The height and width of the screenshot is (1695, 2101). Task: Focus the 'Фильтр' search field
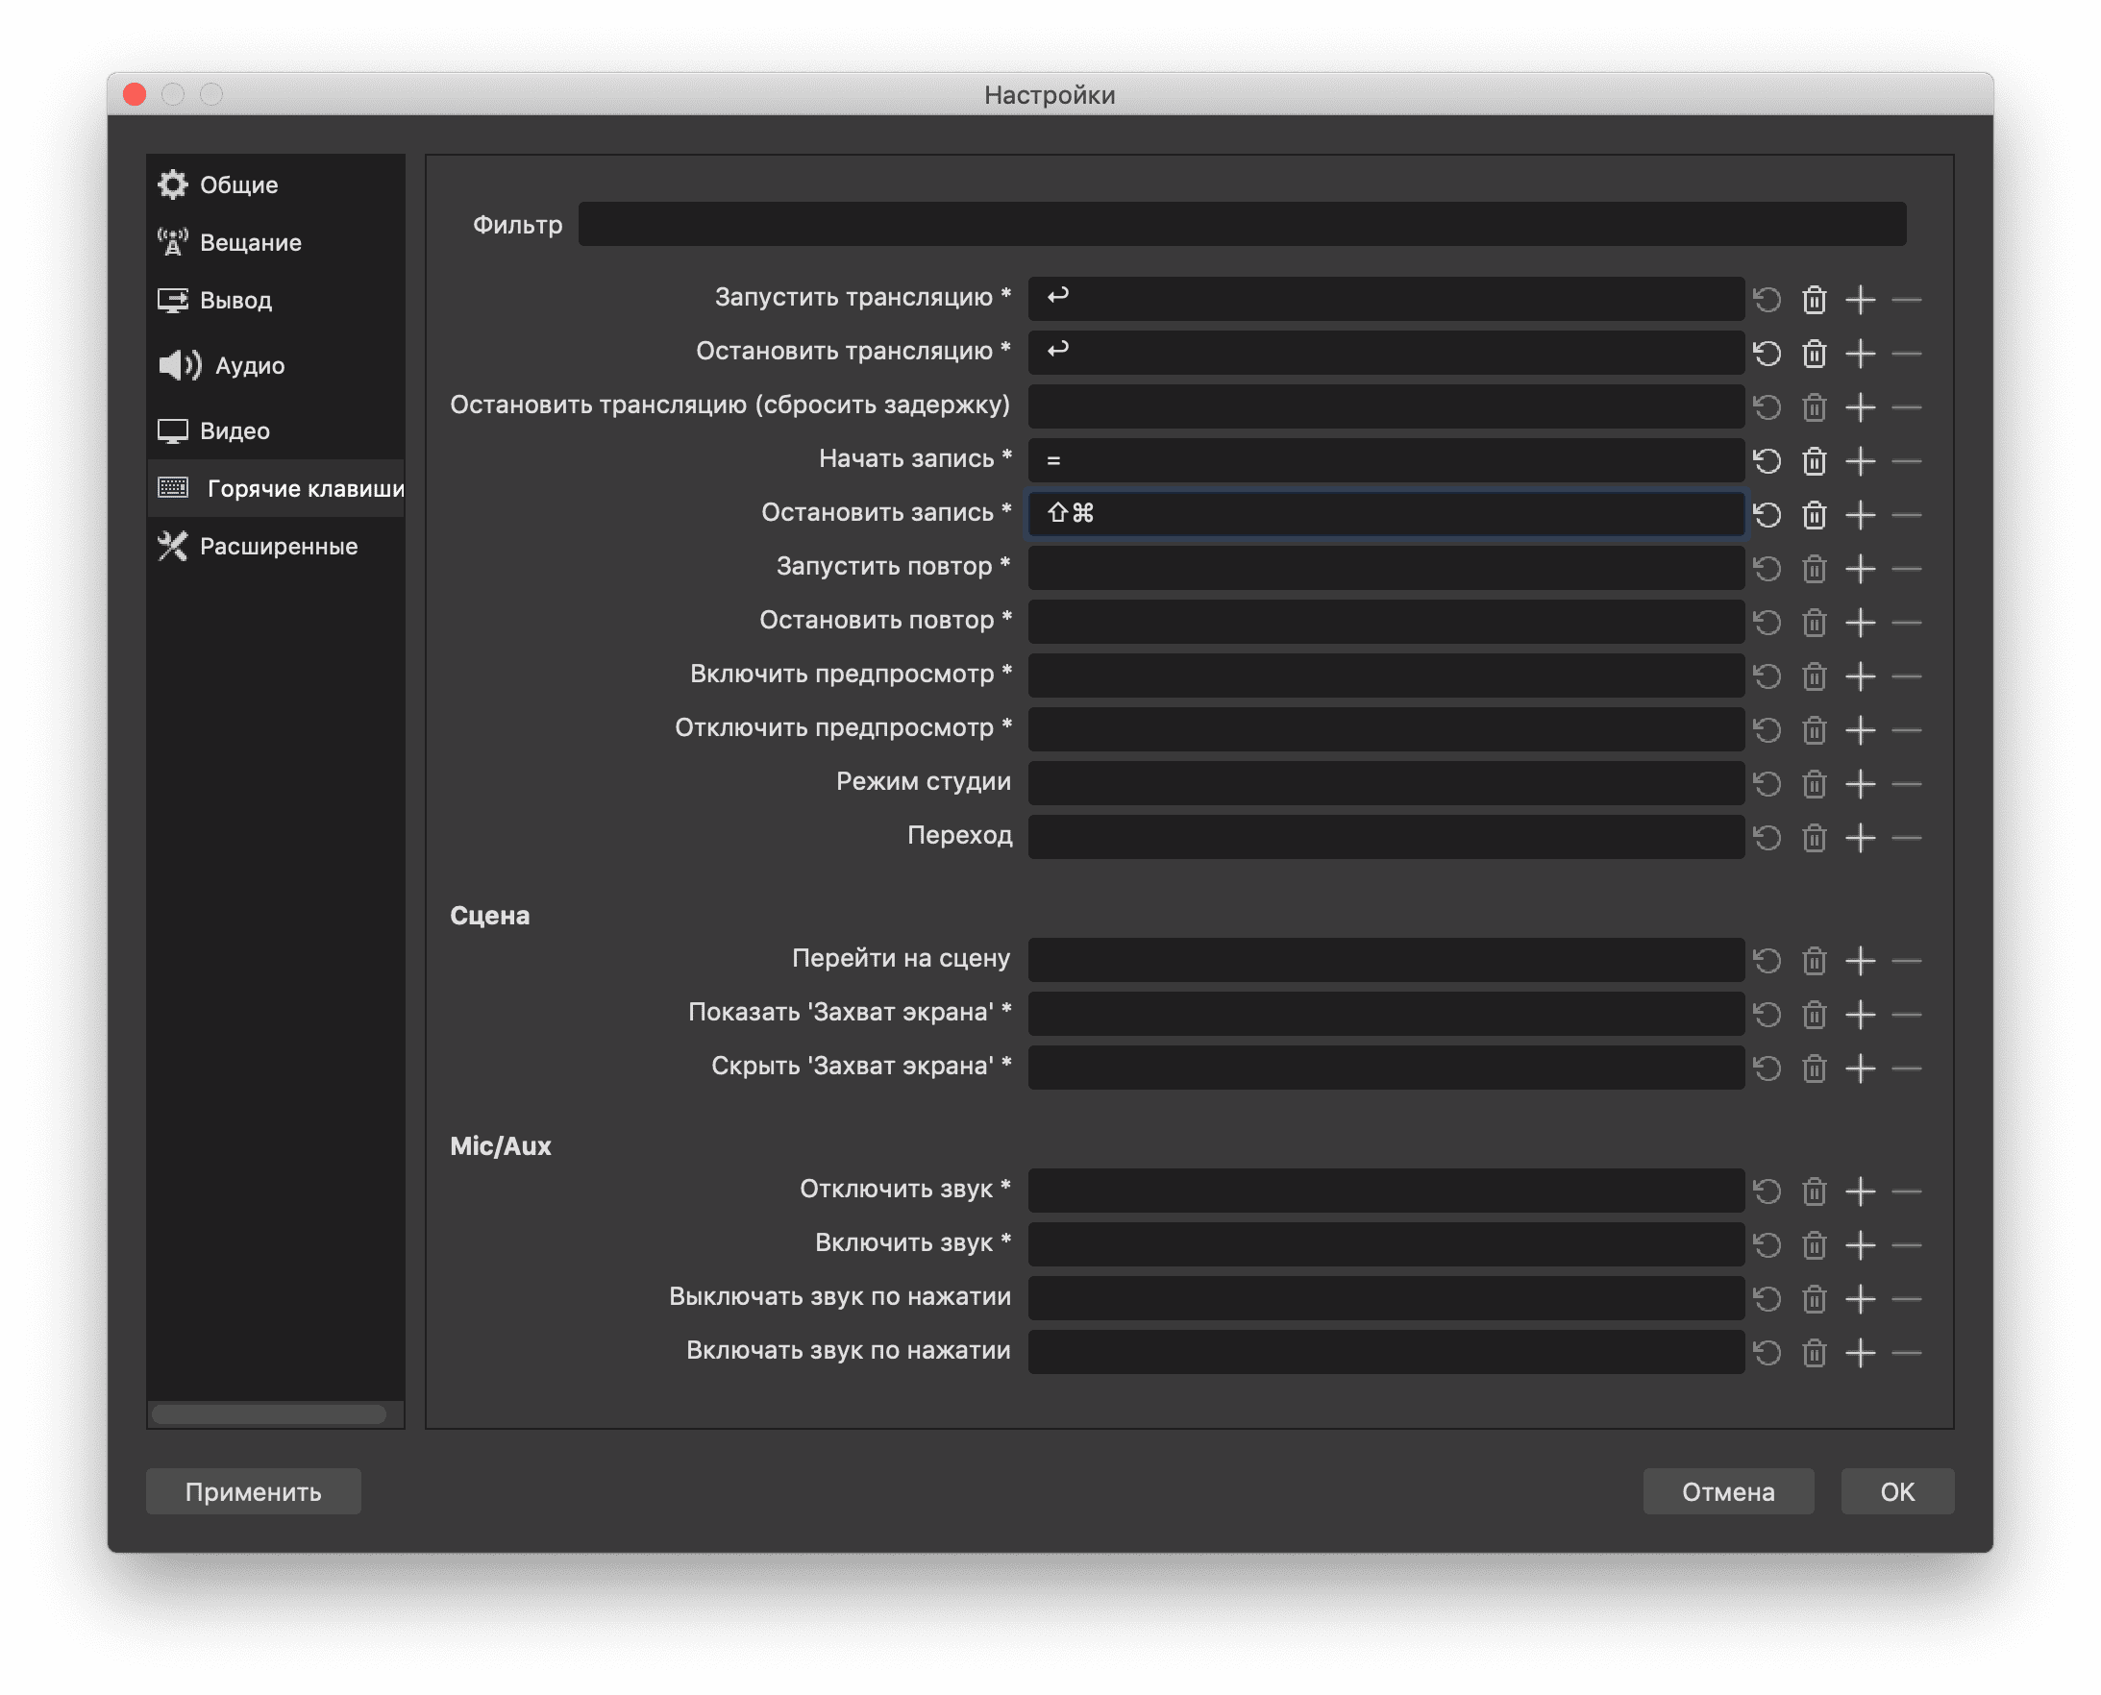[1241, 225]
